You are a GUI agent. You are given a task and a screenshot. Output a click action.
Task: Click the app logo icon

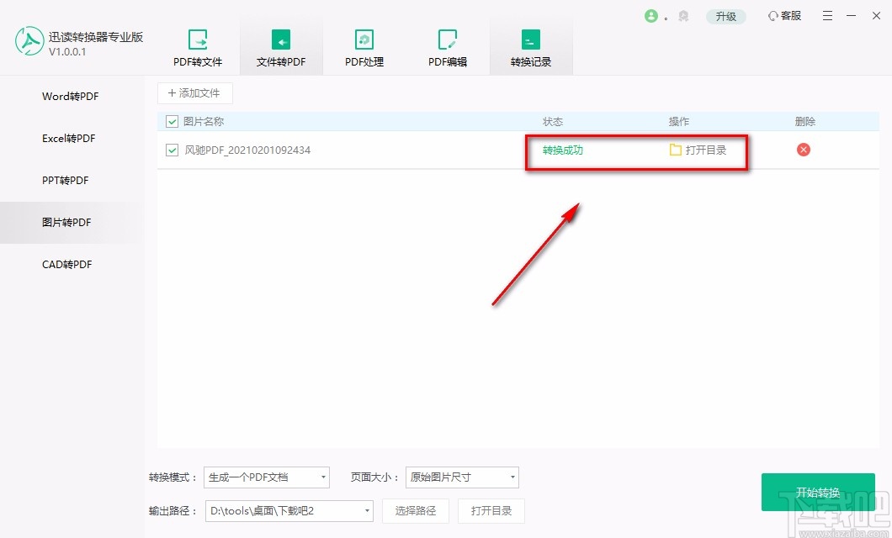(29, 40)
